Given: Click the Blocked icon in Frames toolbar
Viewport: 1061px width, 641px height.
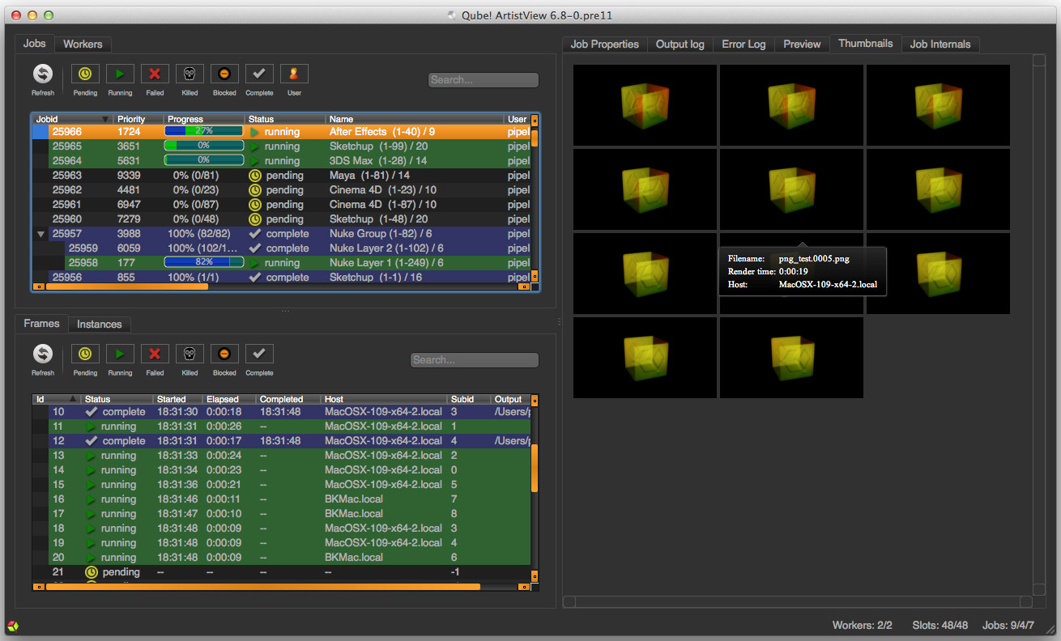Looking at the screenshot, I should tap(224, 354).
